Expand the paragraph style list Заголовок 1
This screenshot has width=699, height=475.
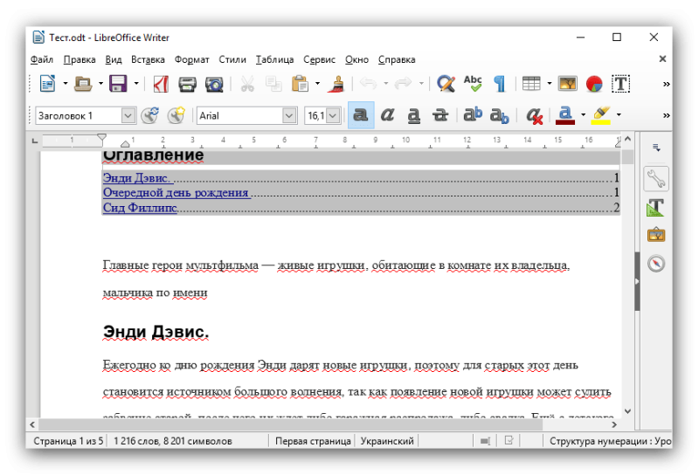128,116
